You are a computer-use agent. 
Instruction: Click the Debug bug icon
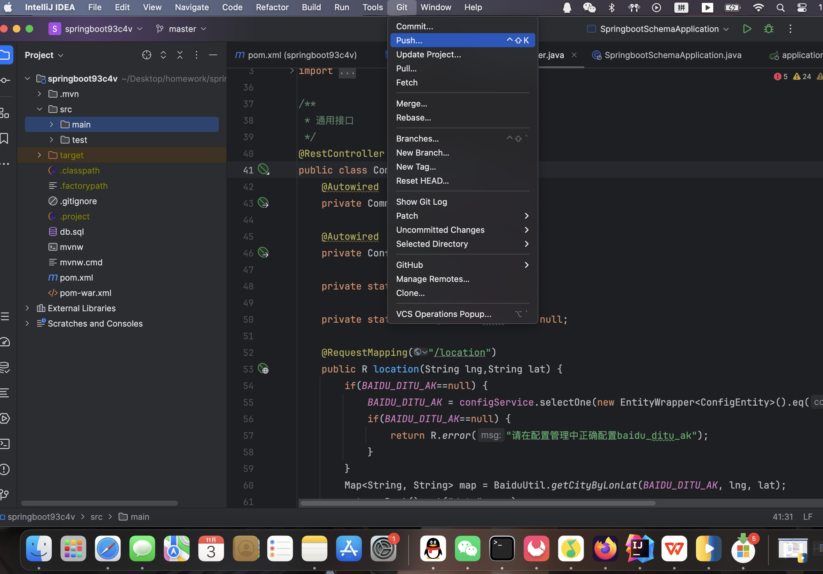point(768,29)
